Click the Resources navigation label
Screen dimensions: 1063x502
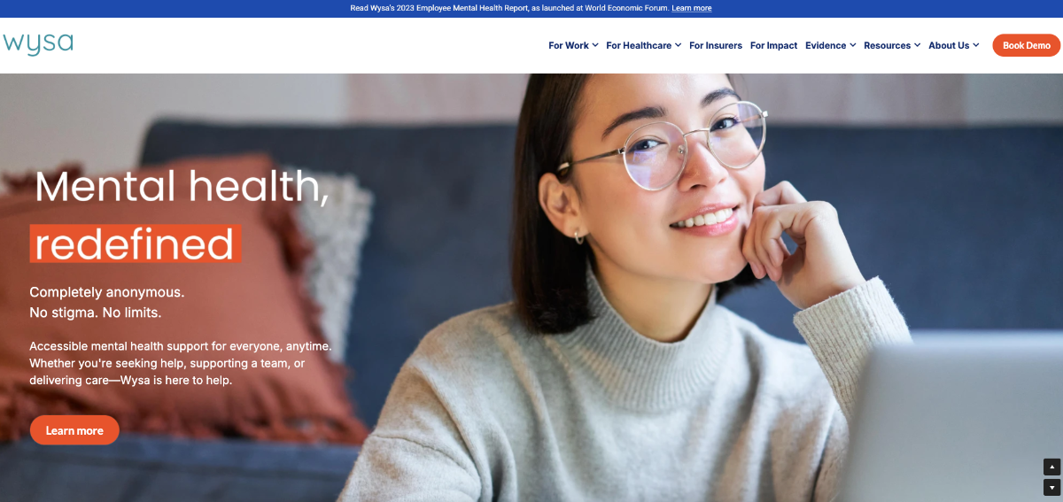[x=887, y=45]
